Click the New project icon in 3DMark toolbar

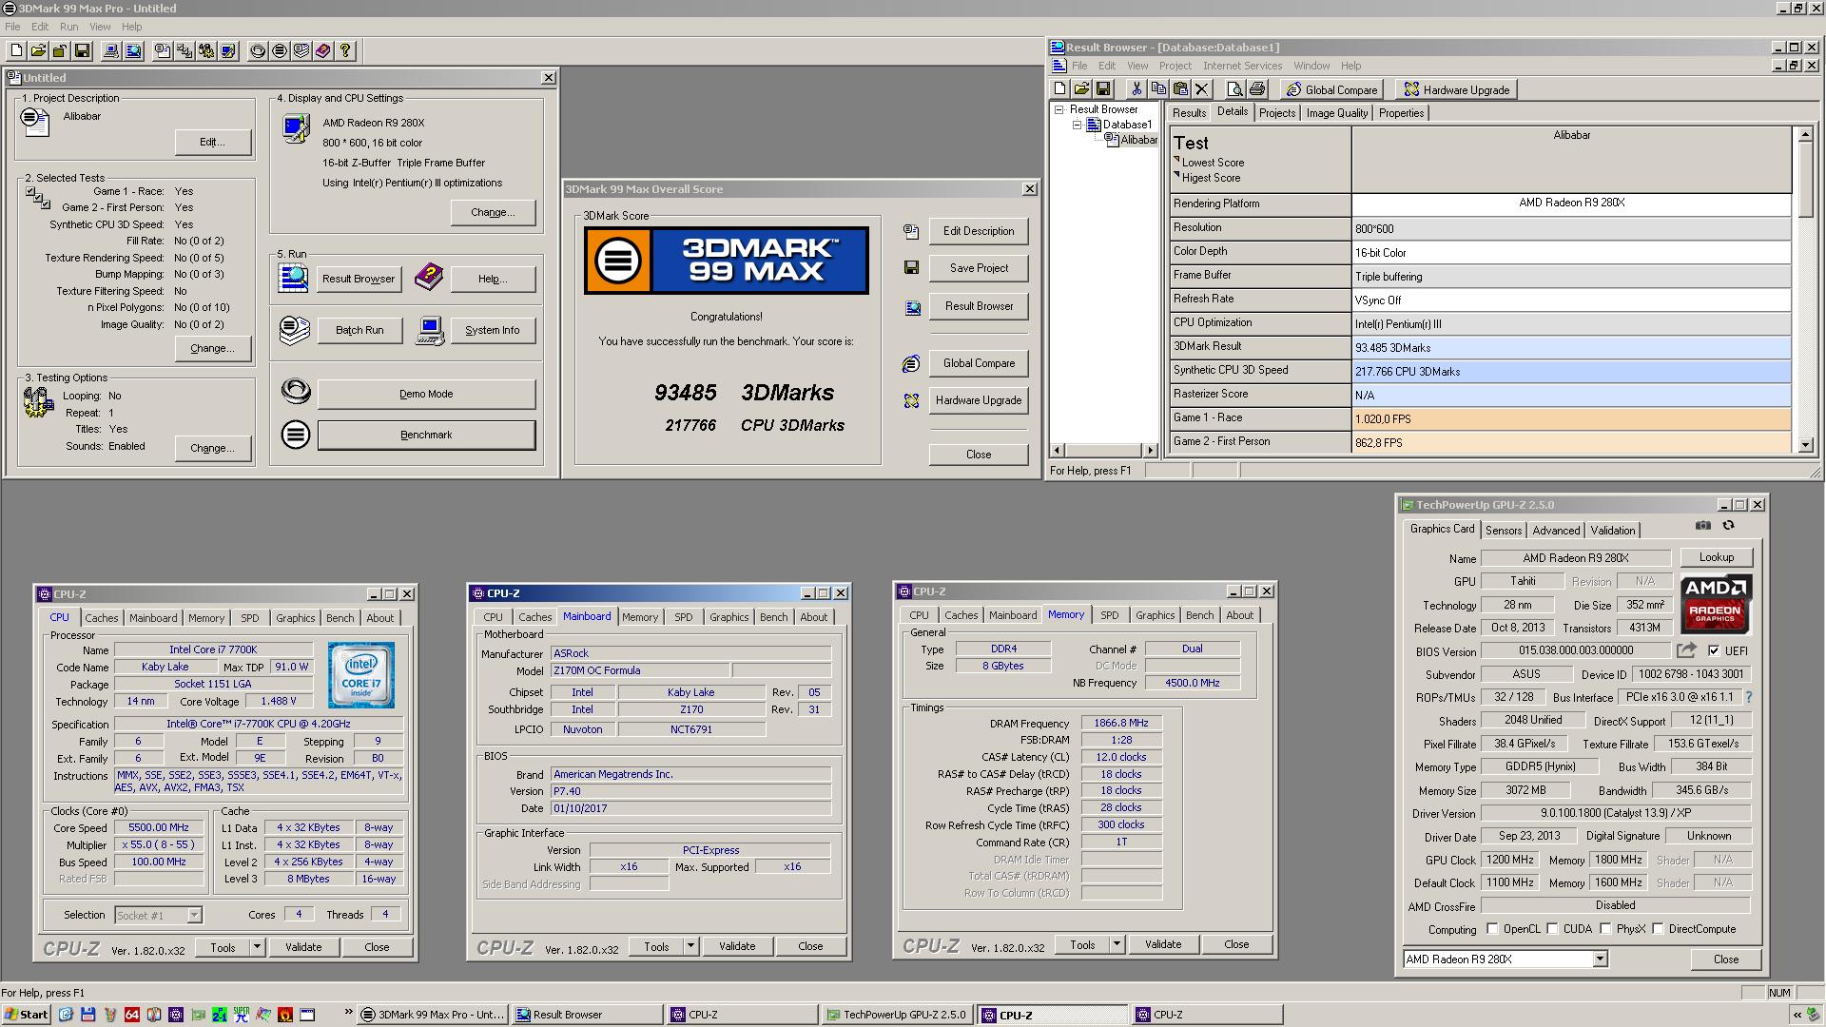pyautogui.click(x=16, y=51)
